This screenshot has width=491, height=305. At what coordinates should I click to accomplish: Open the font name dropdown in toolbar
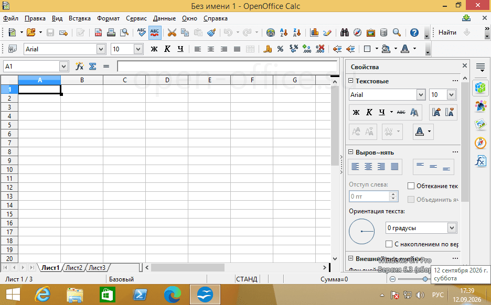click(101, 49)
